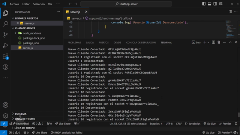Open new terminal profile dropdown arrow
The image size is (240, 135).
tap(208, 42)
